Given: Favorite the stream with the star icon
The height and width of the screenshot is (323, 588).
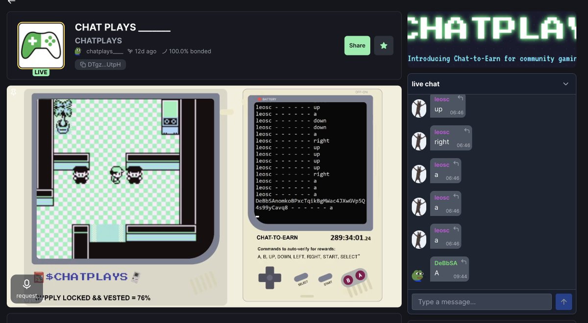Looking at the screenshot, I should tap(384, 46).
